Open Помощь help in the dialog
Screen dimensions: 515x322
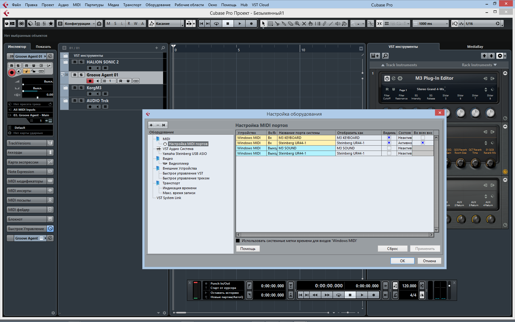click(x=248, y=249)
